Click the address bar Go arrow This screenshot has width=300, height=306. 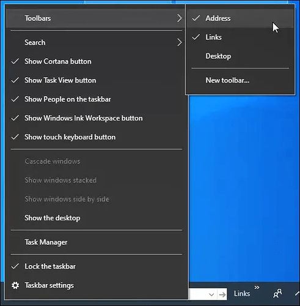(222, 294)
